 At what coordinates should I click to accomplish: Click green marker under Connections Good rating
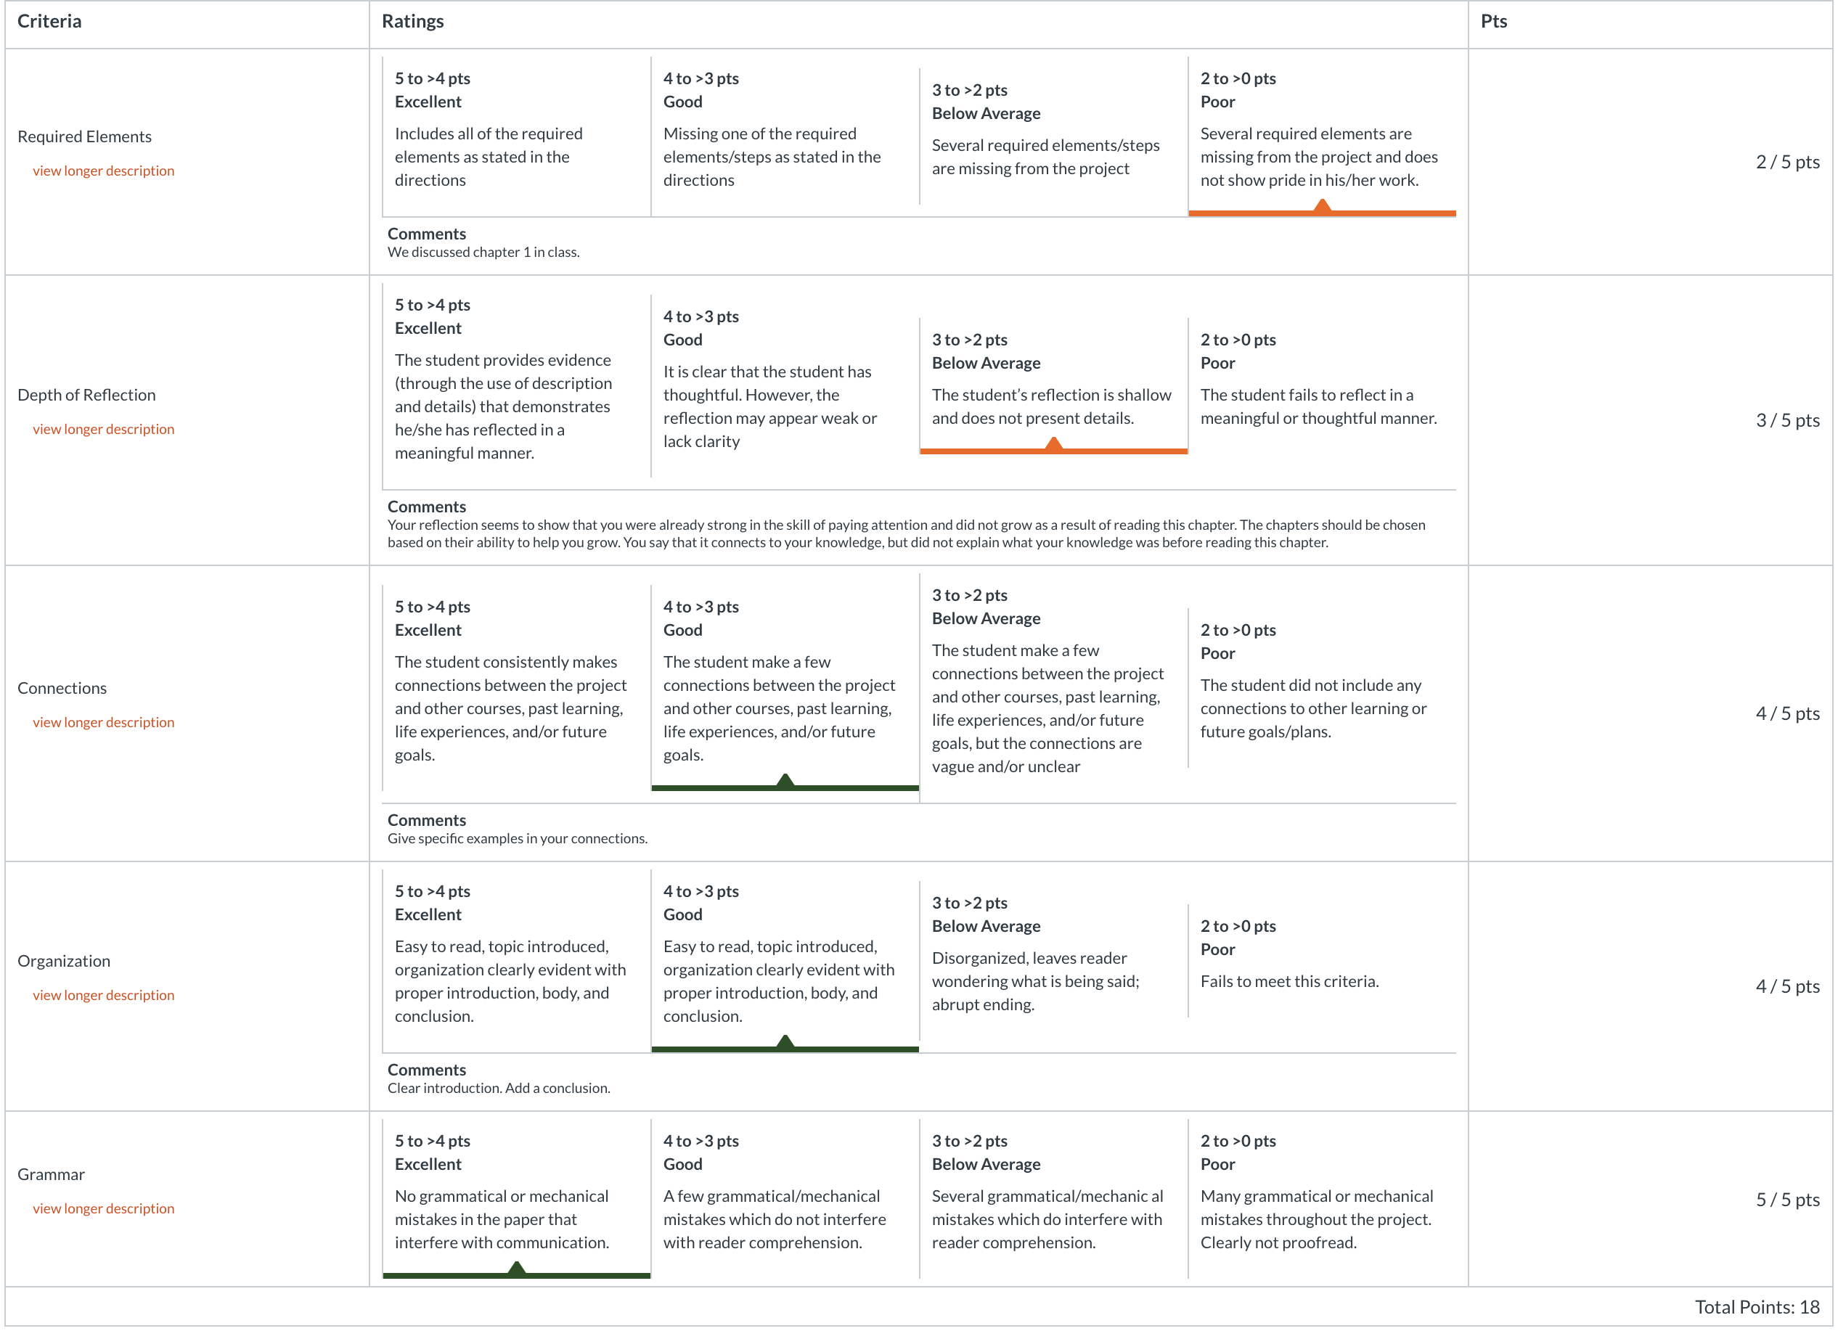[x=785, y=782]
